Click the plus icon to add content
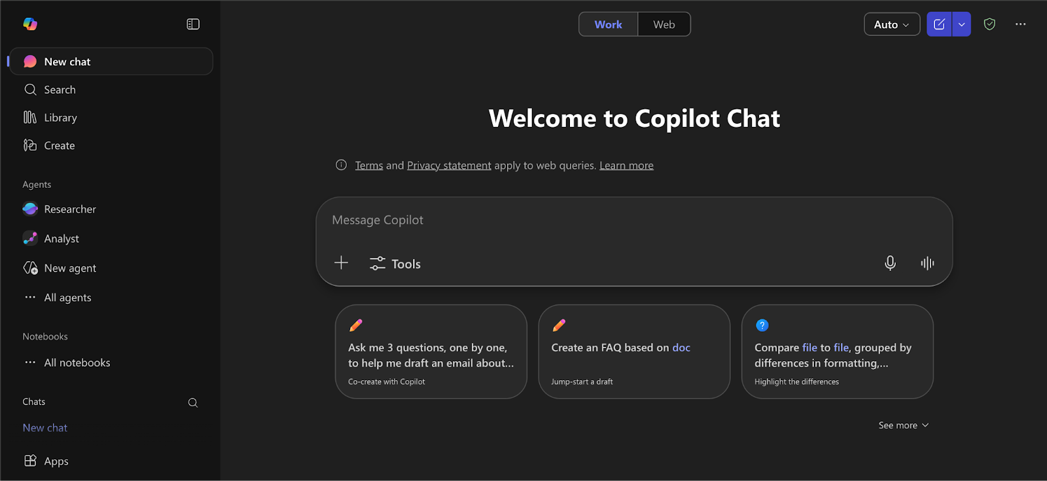 (341, 263)
